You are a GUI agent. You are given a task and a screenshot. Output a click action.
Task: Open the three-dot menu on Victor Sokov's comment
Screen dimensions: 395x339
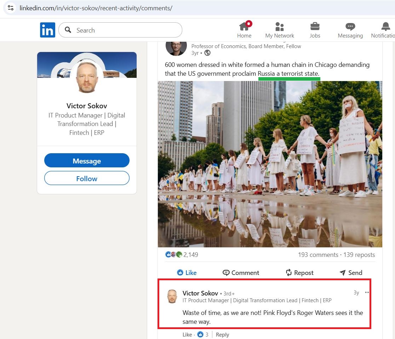coord(367,292)
